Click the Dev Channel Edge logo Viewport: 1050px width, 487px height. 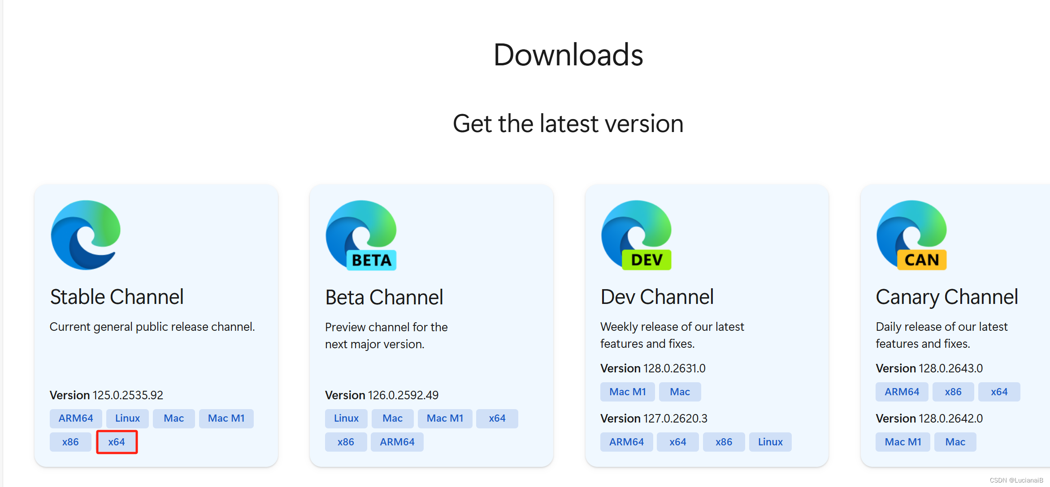(636, 235)
